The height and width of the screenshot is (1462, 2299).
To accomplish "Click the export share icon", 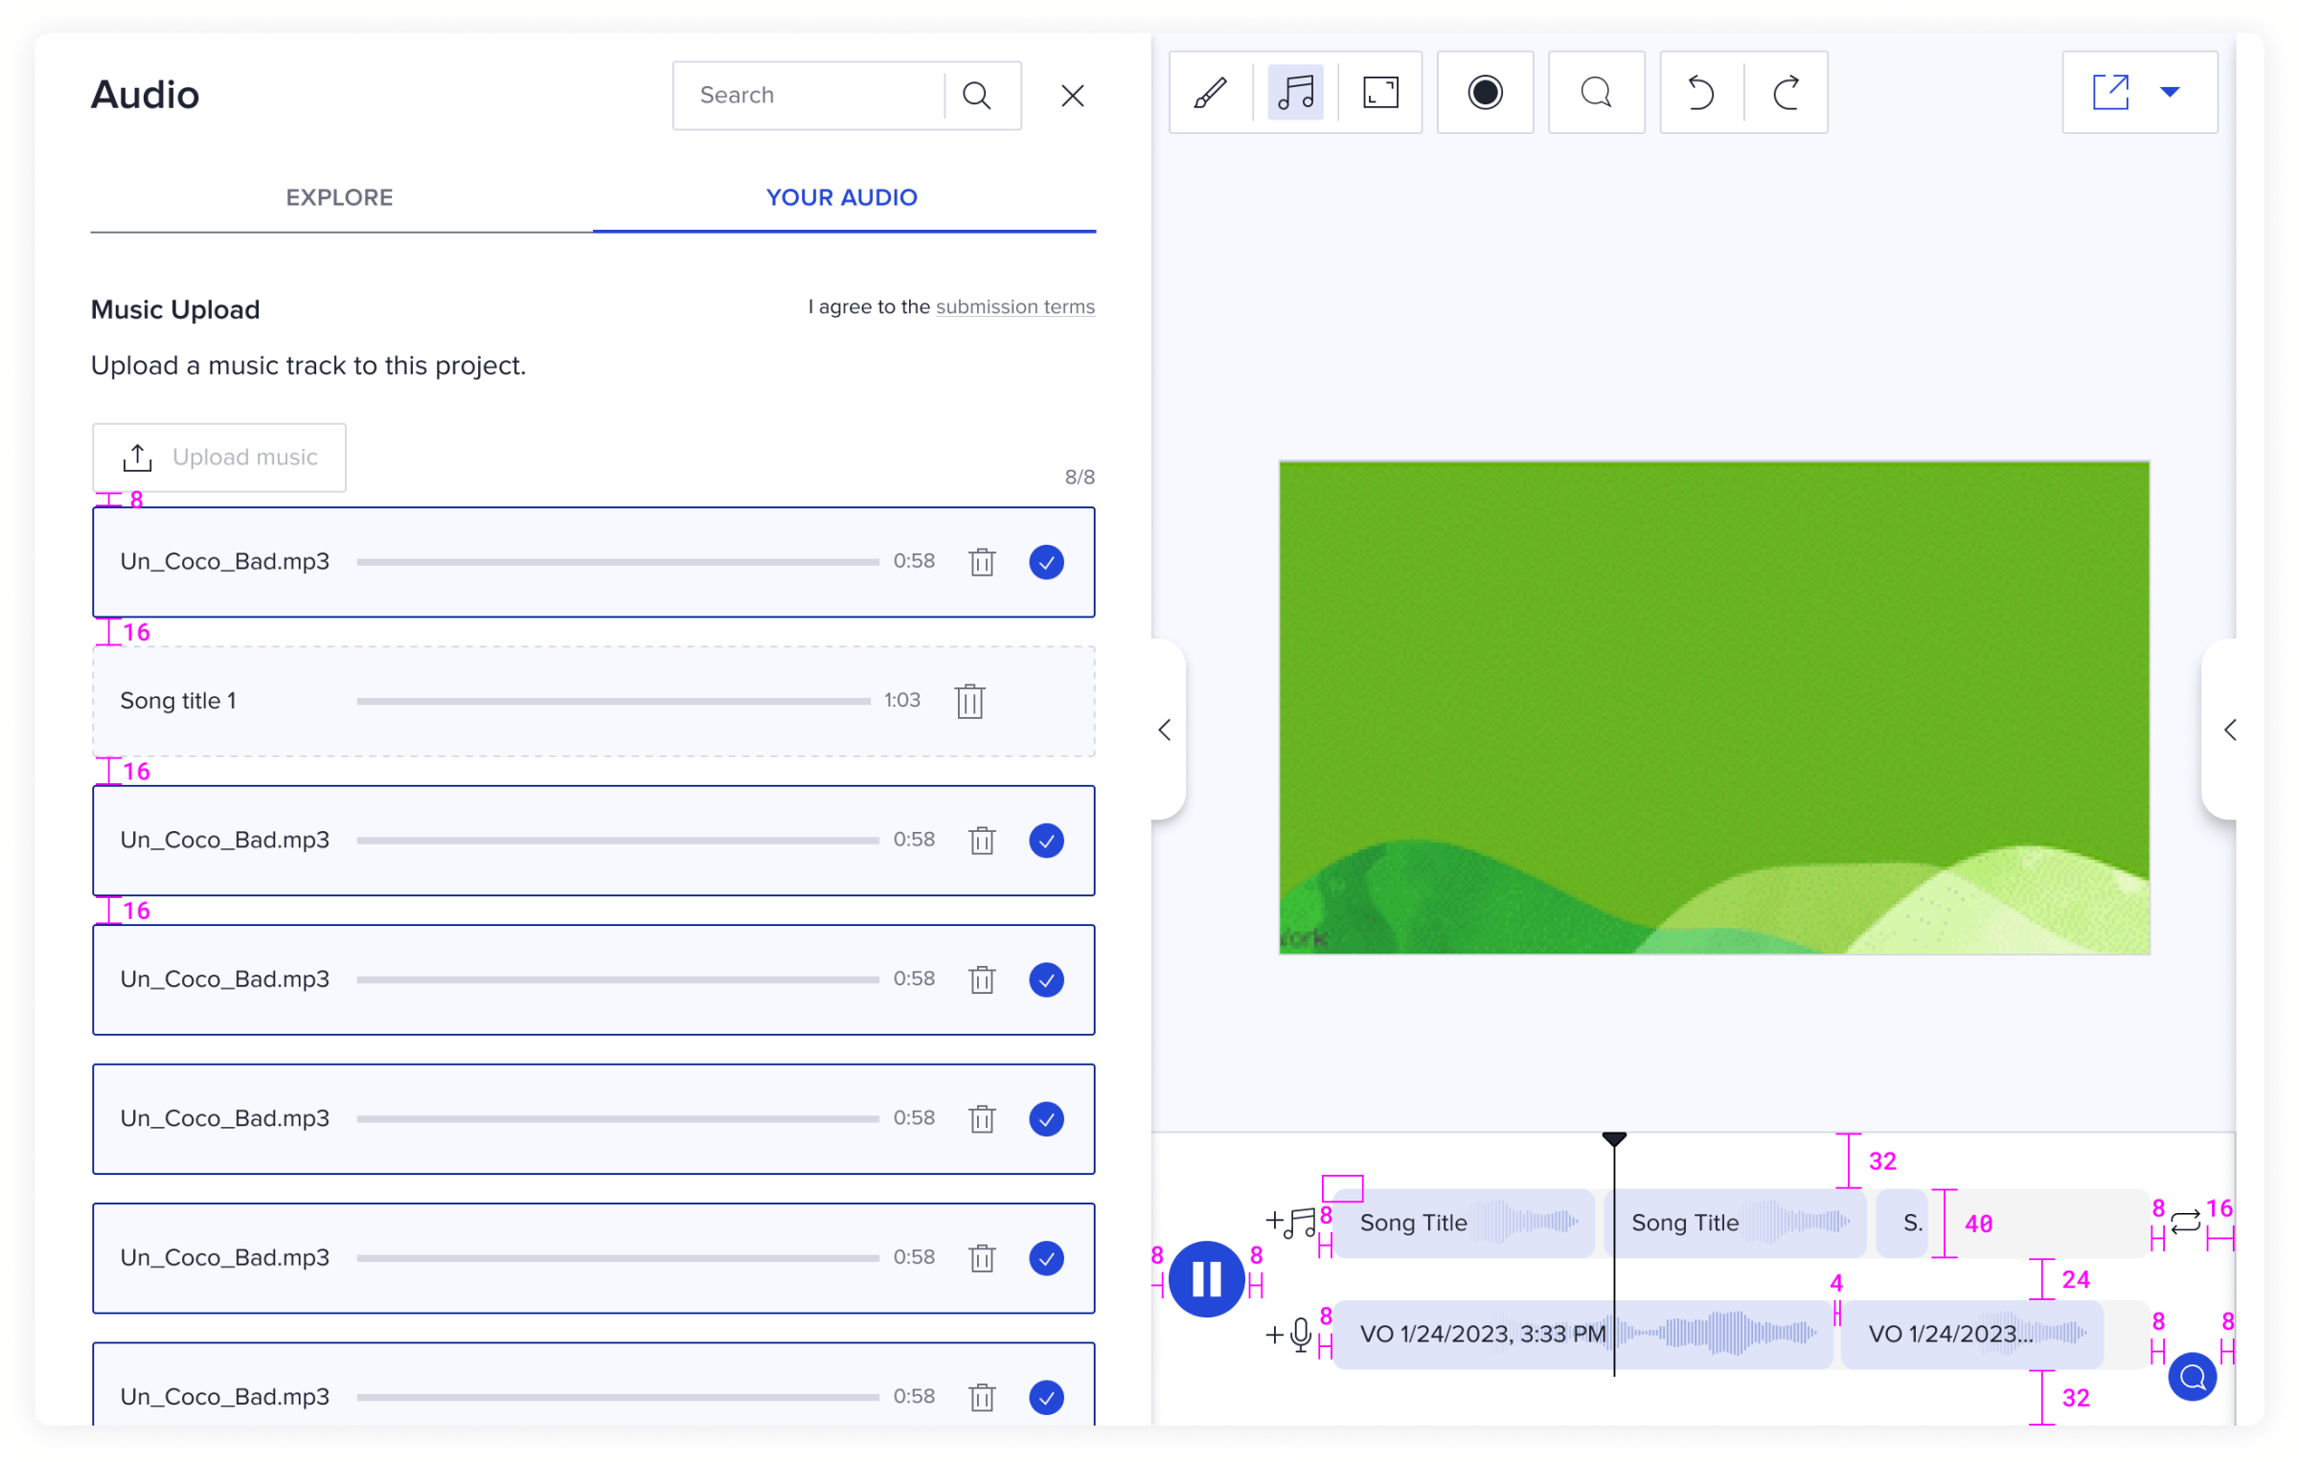I will tap(2110, 92).
